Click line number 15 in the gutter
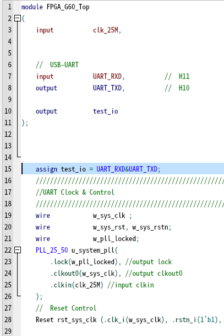224x336 pixels. point(8,169)
